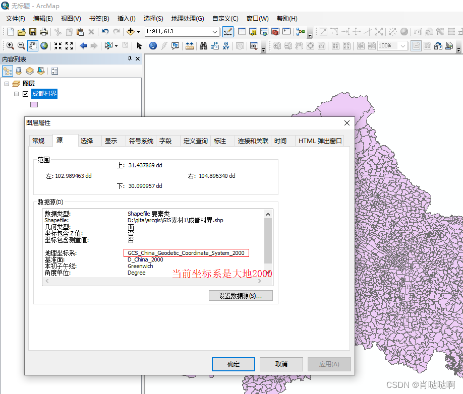Viewport: 463px width, 394px height.
Task: Select the Identify tool blue info icon
Action: (x=153, y=46)
